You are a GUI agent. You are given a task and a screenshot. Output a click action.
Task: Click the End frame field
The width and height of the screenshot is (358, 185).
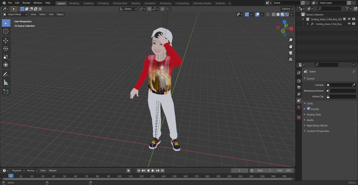click(x=284, y=171)
